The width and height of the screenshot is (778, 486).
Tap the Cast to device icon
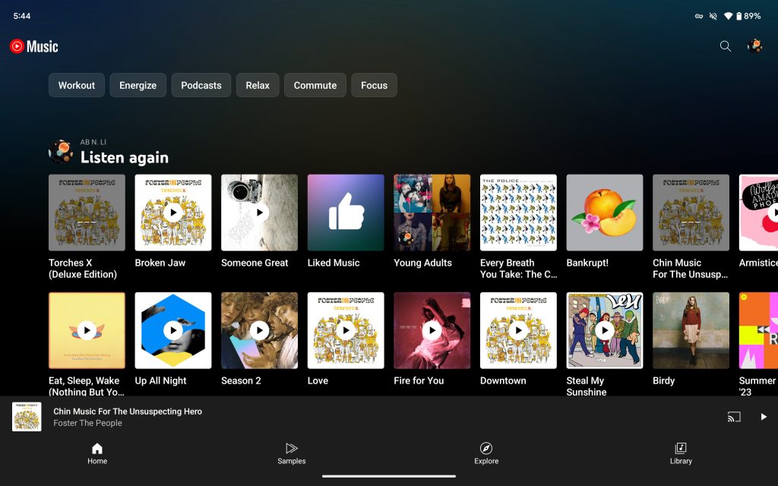(x=733, y=417)
